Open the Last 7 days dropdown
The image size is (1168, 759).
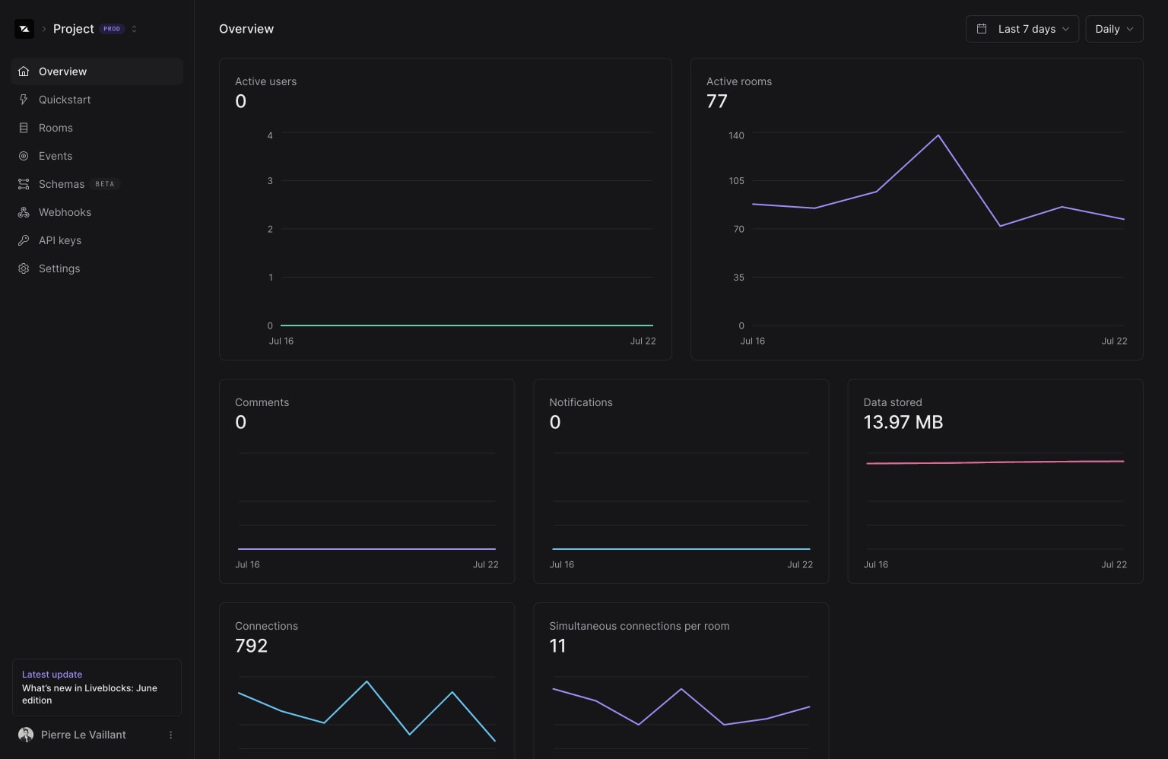pos(1022,29)
